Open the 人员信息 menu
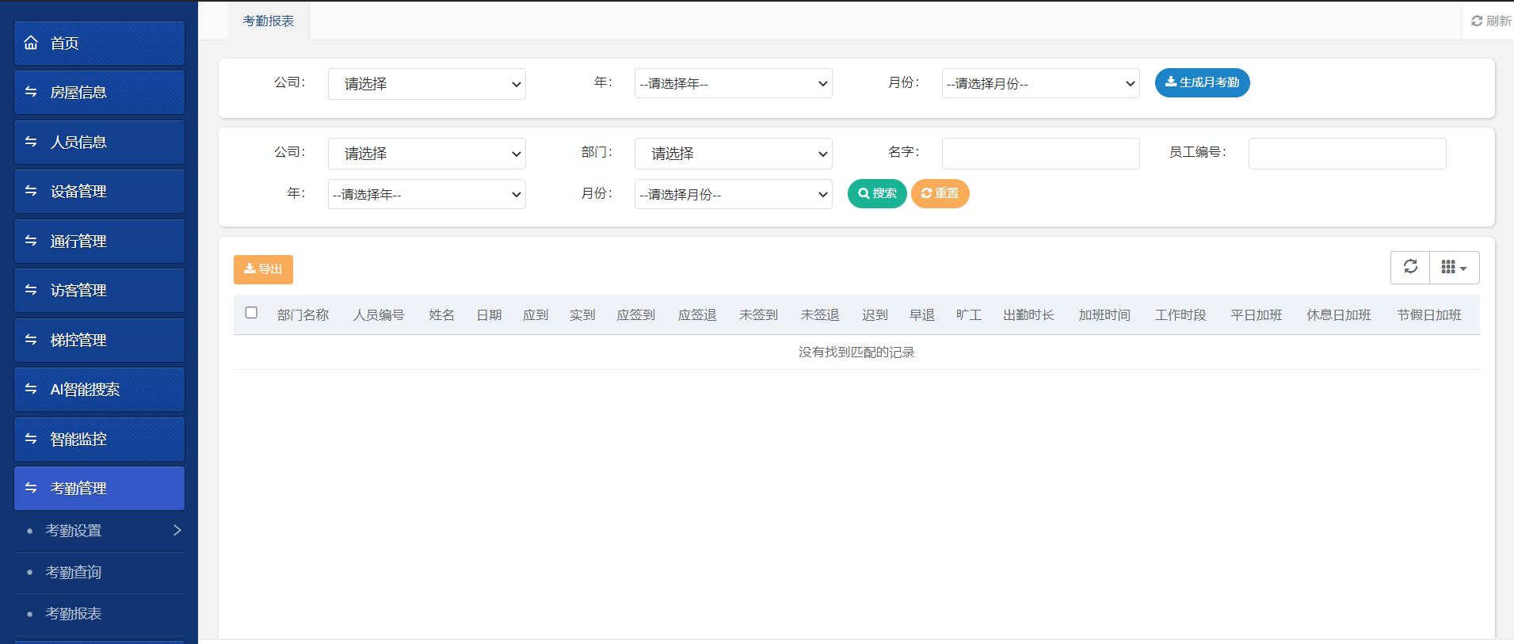This screenshot has height=644, width=1514. point(99,142)
